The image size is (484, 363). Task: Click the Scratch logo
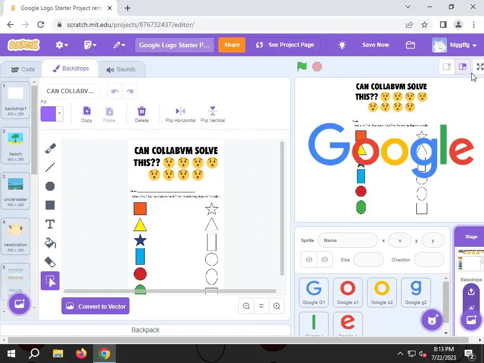pyautogui.click(x=24, y=45)
